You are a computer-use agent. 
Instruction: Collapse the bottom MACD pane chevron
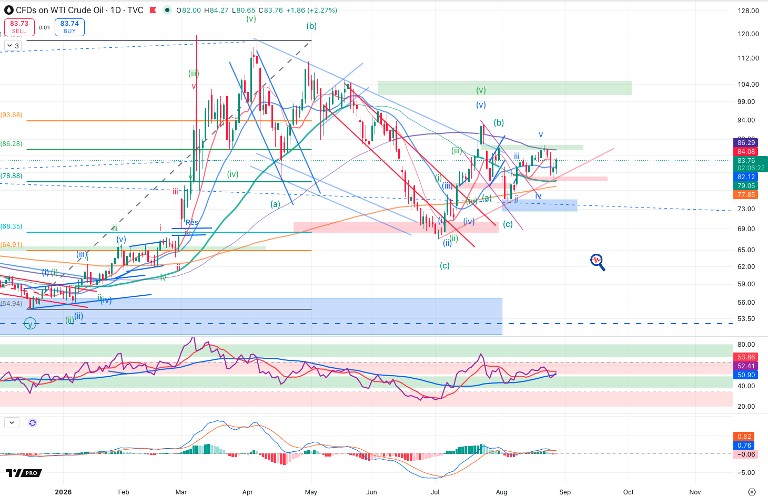[x=12, y=422]
